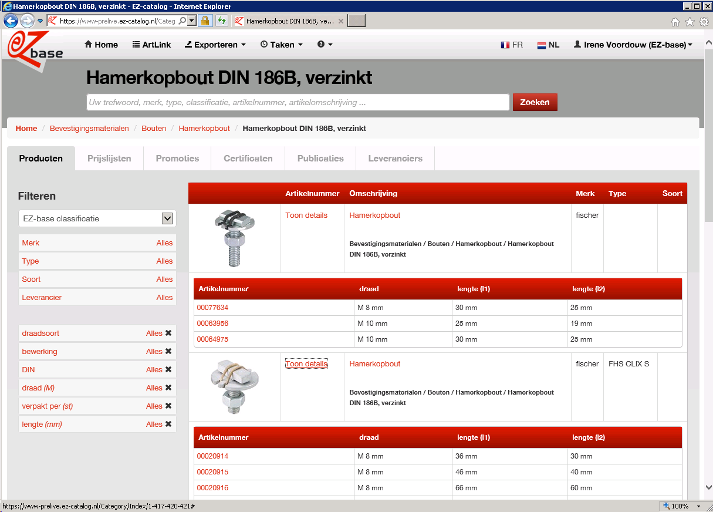Open the Type filter row
The image size is (713, 512).
pyautogui.click(x=97, y=261)
